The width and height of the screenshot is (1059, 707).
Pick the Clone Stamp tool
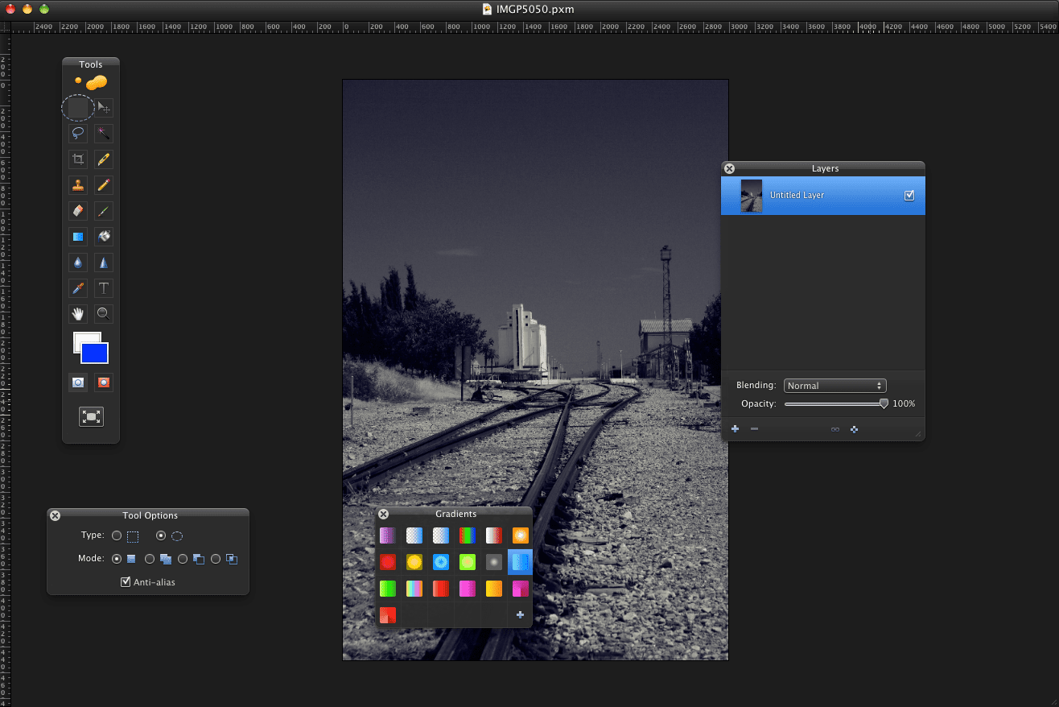pos(78,184)
